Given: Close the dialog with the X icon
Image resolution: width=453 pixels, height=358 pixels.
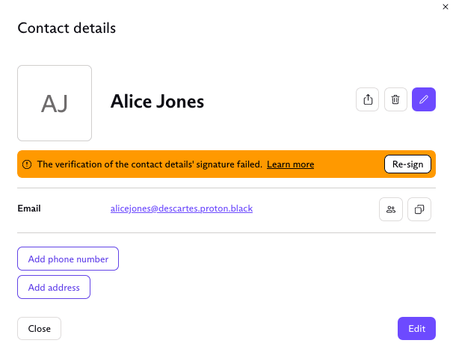Looking at the screenshot, I should 446,5.
